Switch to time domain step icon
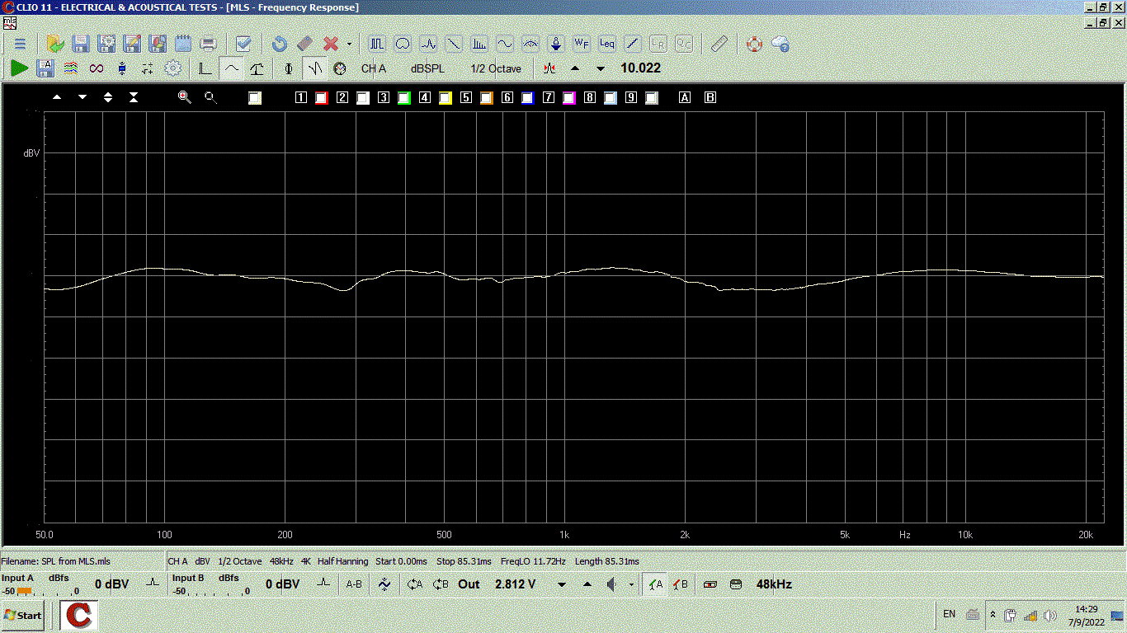 205,68
